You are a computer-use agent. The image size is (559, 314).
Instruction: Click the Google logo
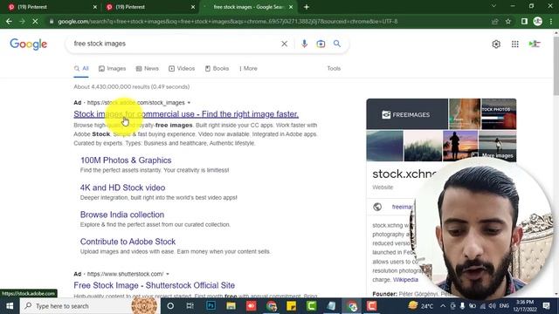(29, 44)
